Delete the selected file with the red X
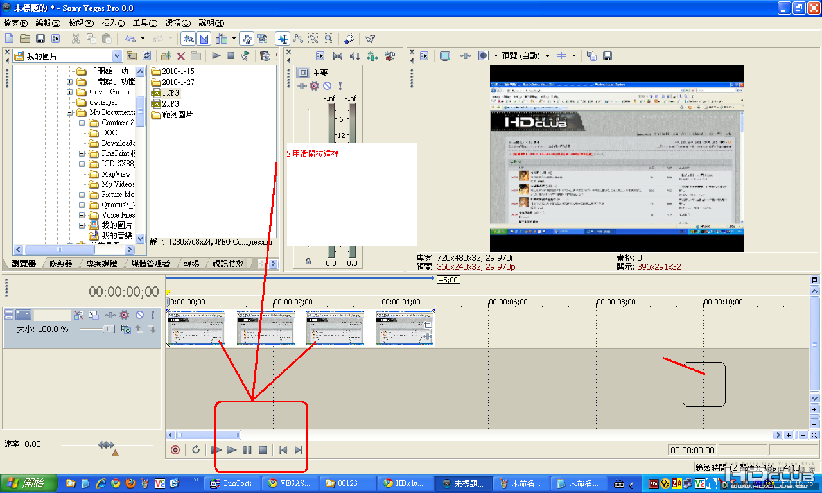822x493 pixels. [181, 56]
